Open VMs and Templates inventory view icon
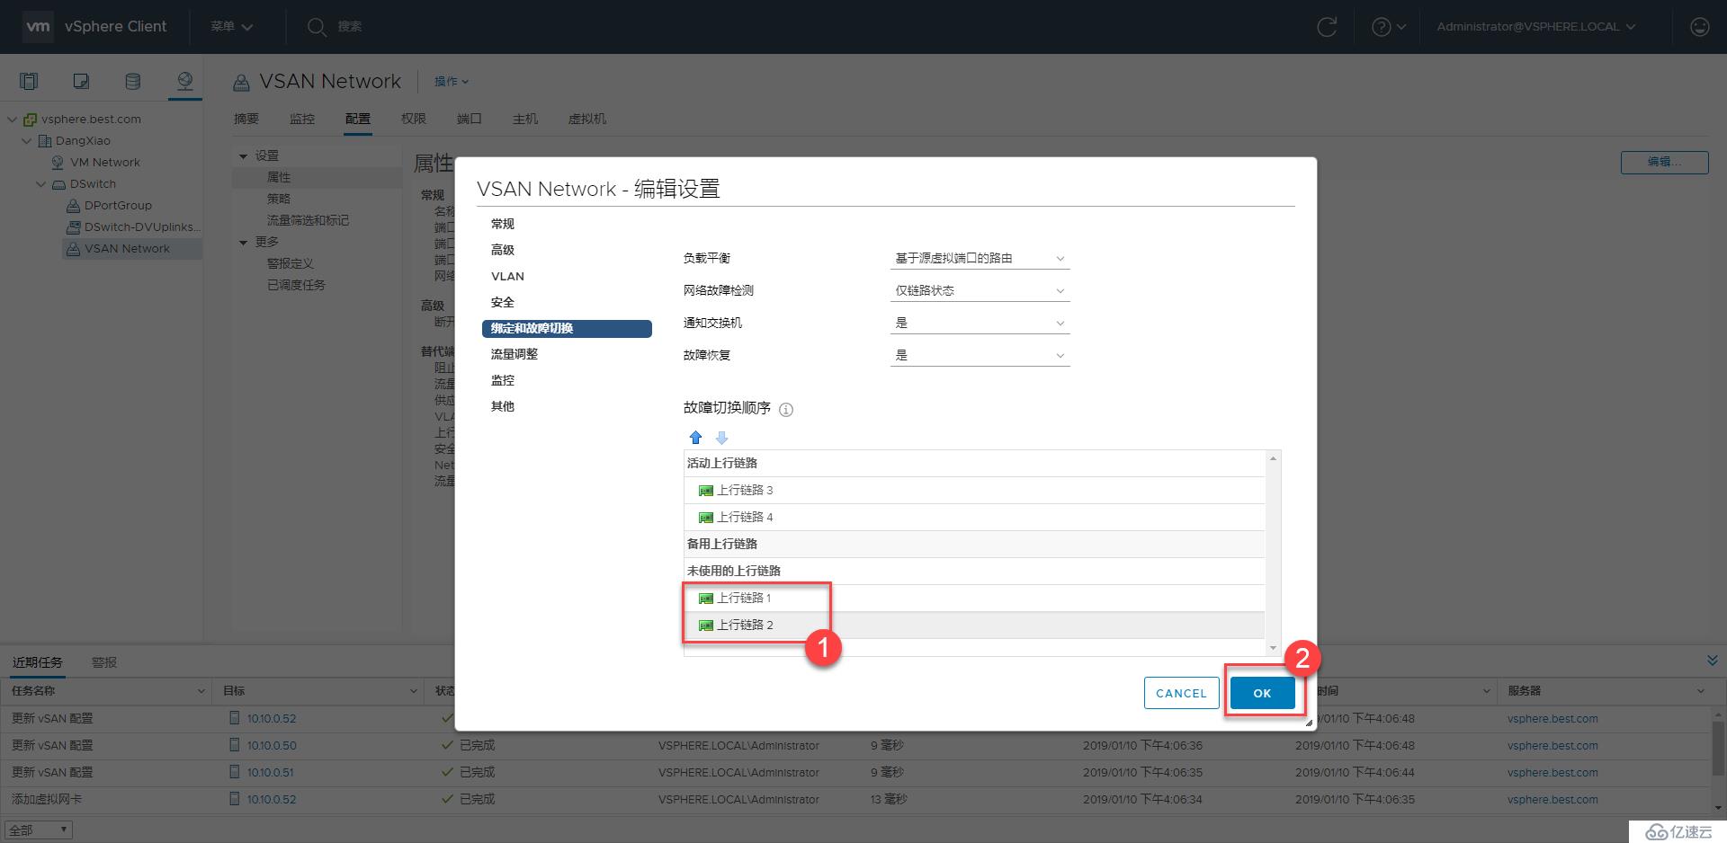 (81, 82)
